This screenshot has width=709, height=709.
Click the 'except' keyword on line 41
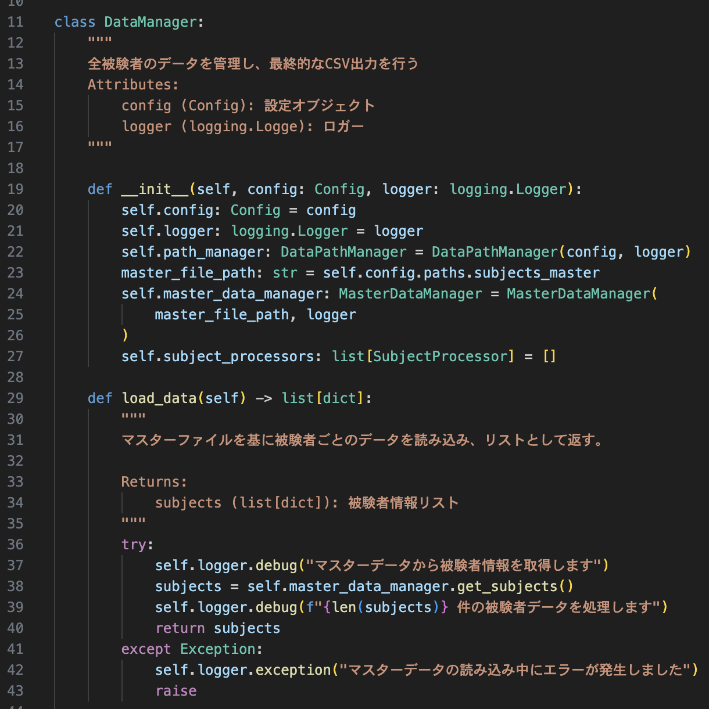pyautogui.click(x=146, y=649)
